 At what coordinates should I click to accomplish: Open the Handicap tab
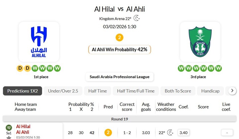click(x=210, y=91)
